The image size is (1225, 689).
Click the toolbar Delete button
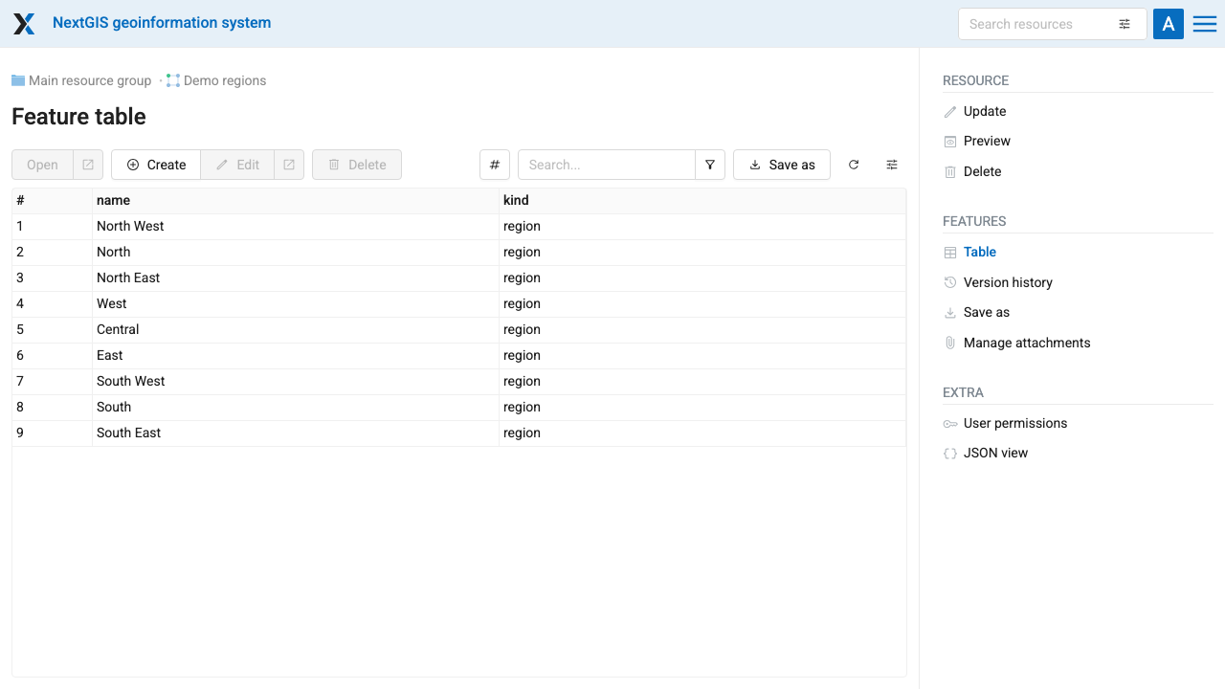click(357, 165)
